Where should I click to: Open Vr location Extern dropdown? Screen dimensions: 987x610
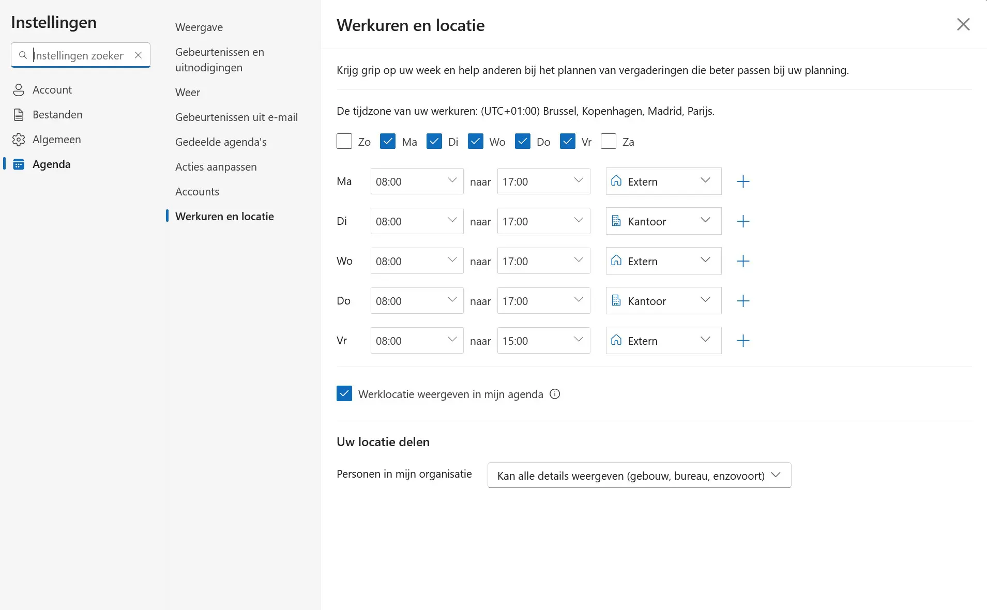tap(663, 340)
